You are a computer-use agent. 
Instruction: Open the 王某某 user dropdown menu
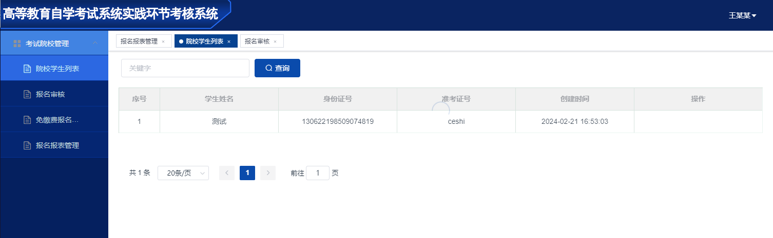coord(742,16)
